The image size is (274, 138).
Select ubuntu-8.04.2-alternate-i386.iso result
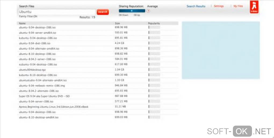[98, 91]
